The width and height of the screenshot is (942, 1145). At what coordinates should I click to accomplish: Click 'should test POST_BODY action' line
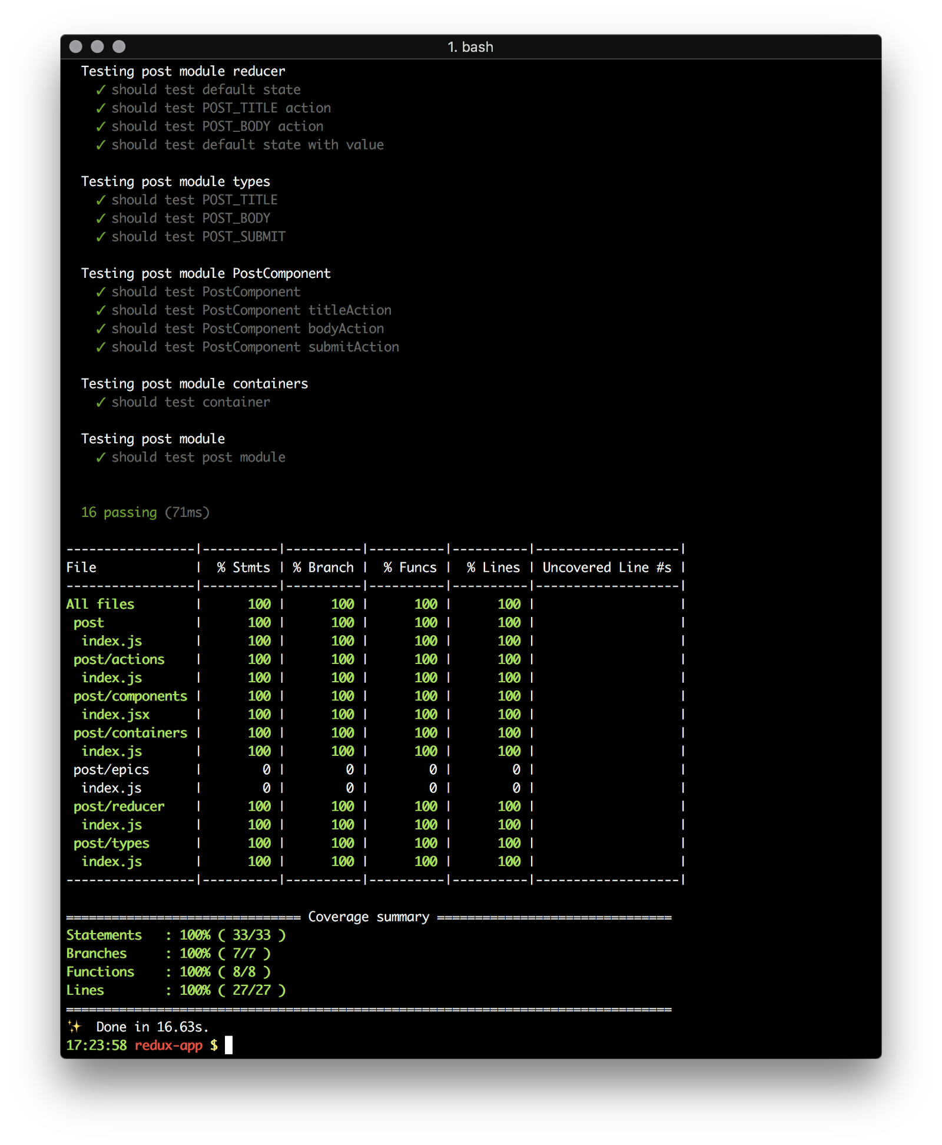pos(218,127)
